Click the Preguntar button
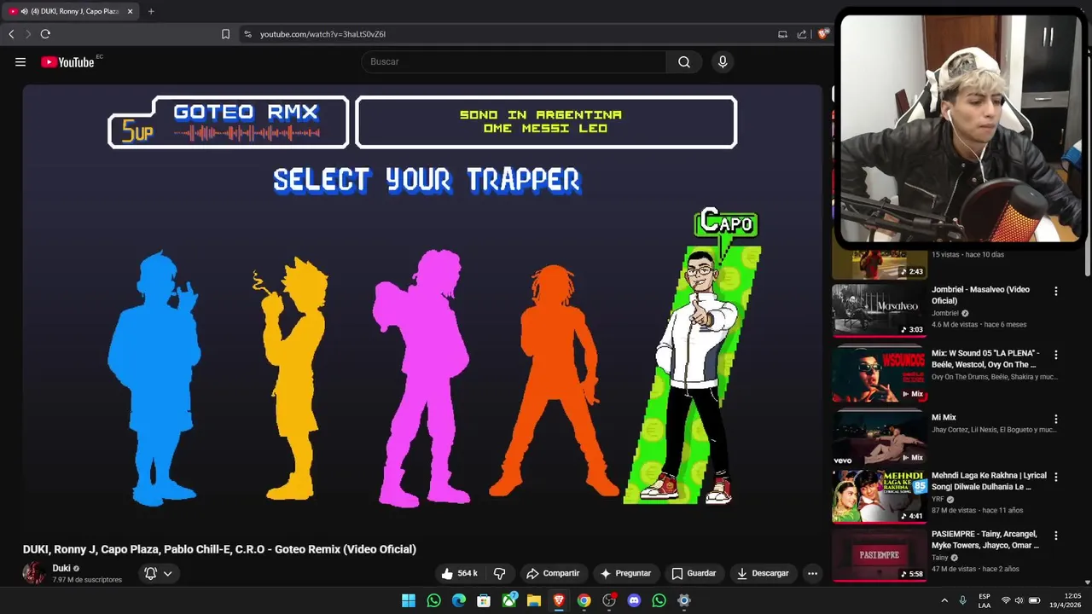Viewport: 1092px width, 614px height. pyautogui.click(x=625, y=573)
